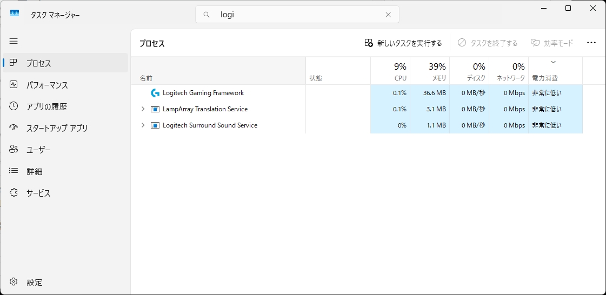Click the search box containing logi
Image resolution: width=606 pixels, height=295 pixels.
pos(297,15)
